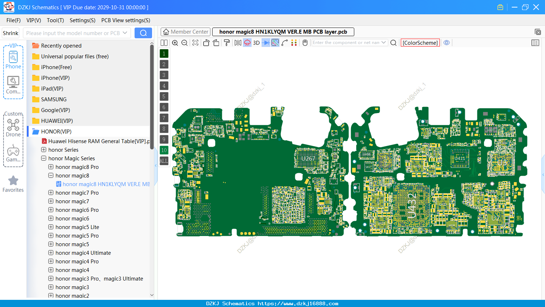Click the gift box icon in title bar
The image size is (545, 307).
tap(500, 7)
